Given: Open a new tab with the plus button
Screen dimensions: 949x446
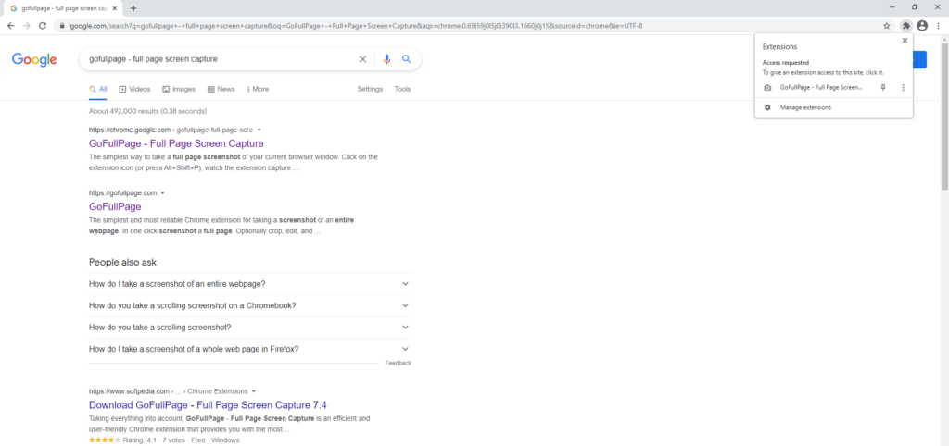Looking at the screenshot, I should pyautogui.click(x=133, y=8).
